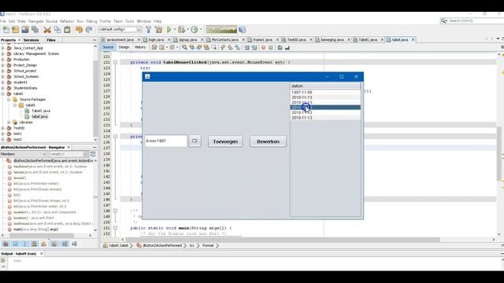This screenshot has width=504, height=283.
Task: Click the Paste clipboard icon
Action: point(67,30)
